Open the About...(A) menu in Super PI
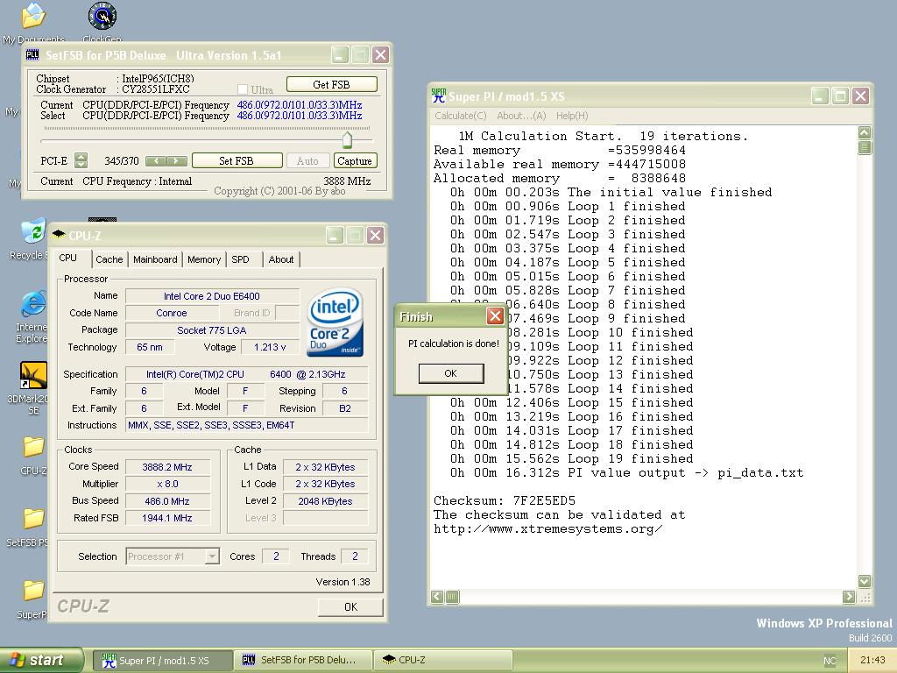897x673 pixels. click(x=521, y=116)
